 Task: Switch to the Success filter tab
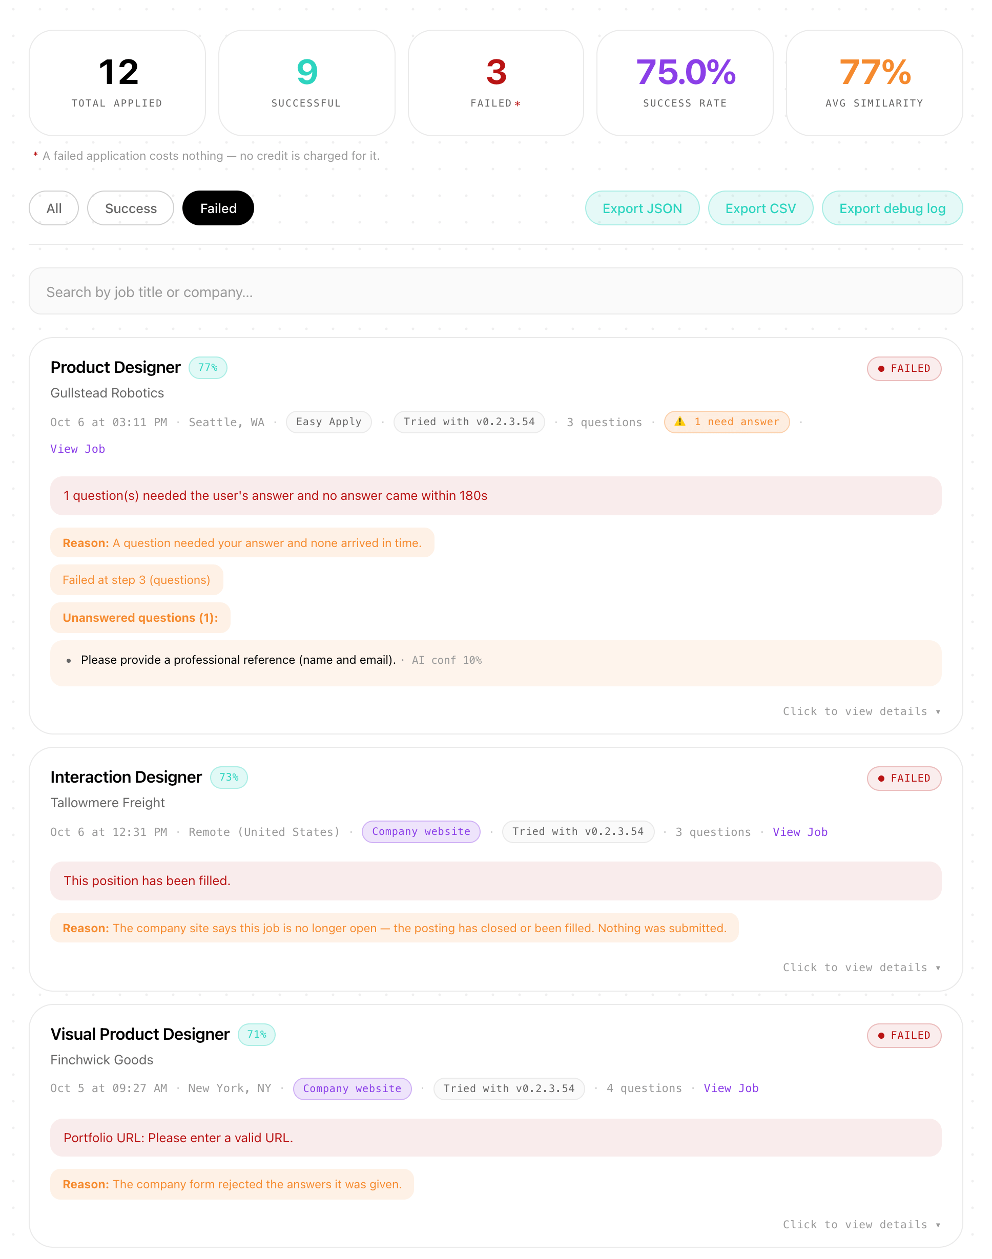pyautogui.click(x=131, y=208)
